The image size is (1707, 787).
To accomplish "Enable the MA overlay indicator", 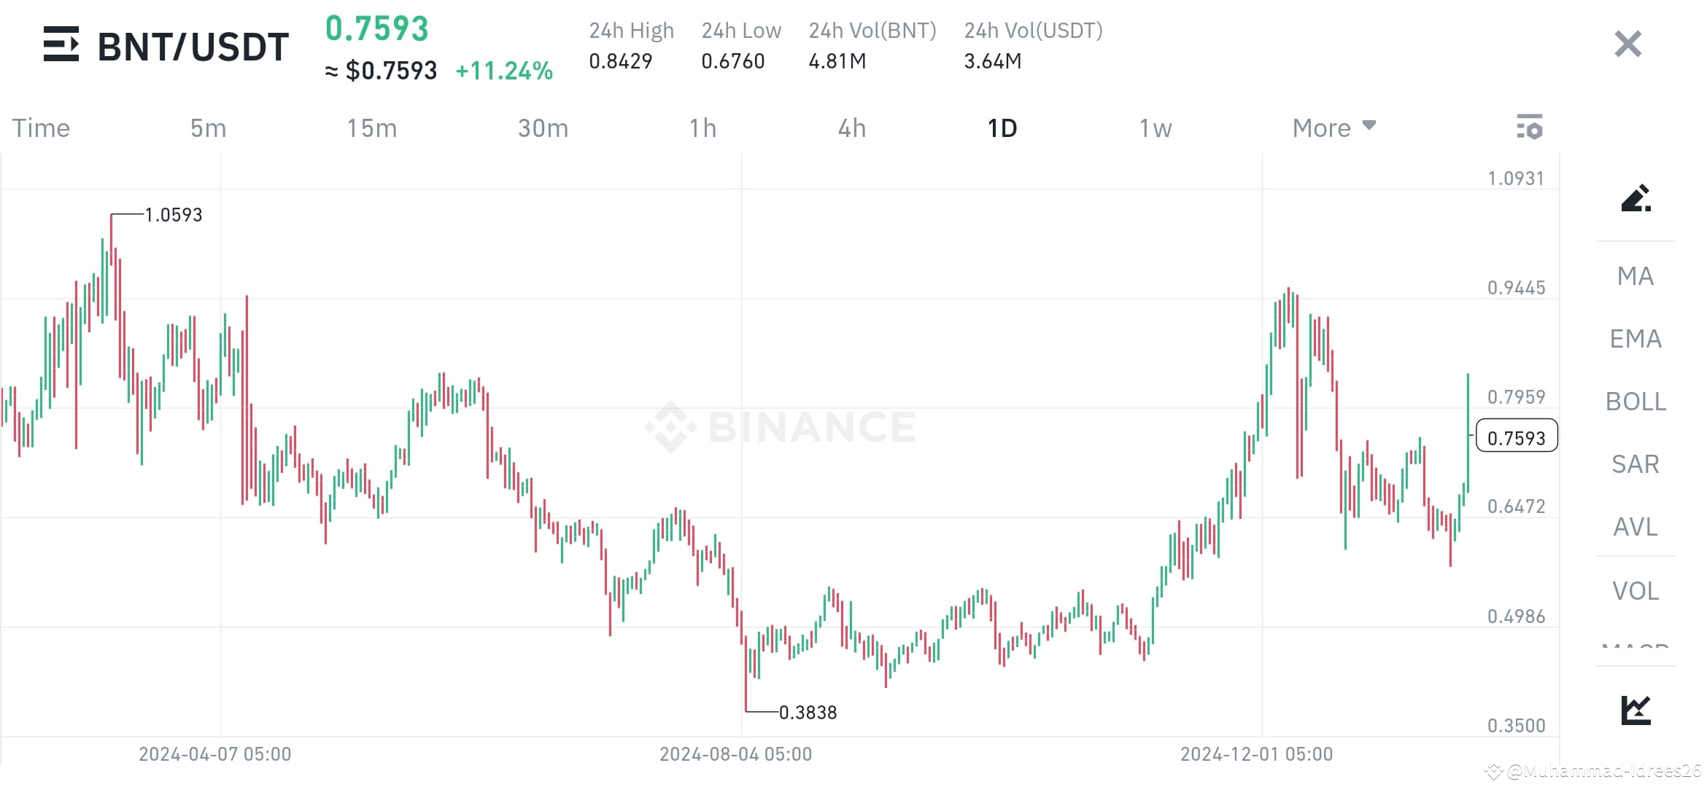I will tap(1636, 276).
